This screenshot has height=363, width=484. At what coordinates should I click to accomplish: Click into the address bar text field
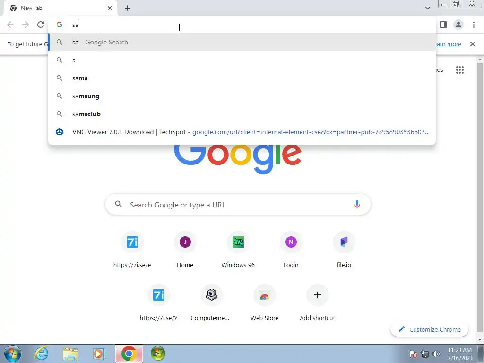[x=242, y=25]
